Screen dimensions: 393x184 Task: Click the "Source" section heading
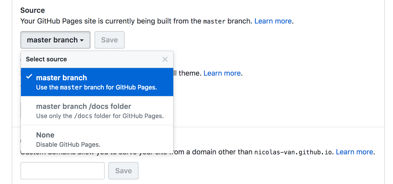click(x=32, y=10)
